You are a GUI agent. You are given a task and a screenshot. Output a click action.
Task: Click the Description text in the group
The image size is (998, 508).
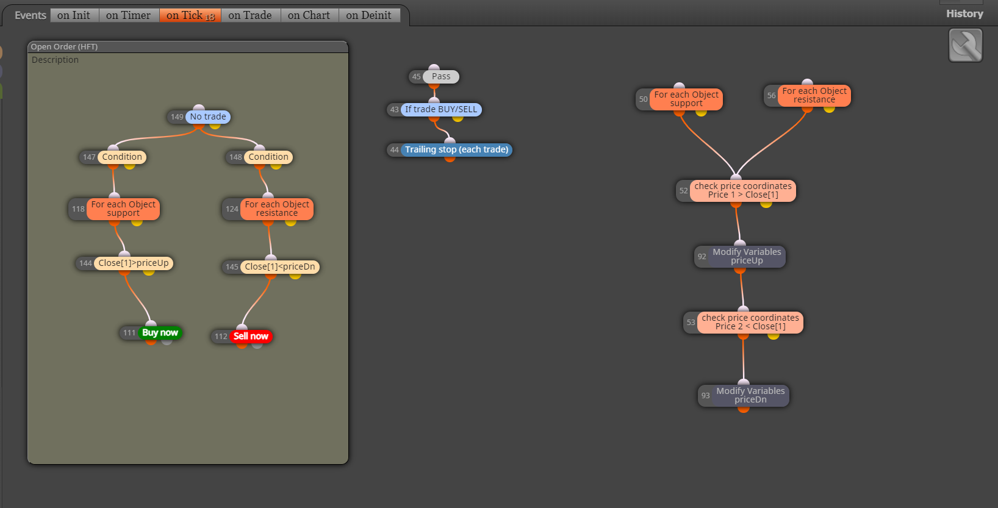pos(55,60)
